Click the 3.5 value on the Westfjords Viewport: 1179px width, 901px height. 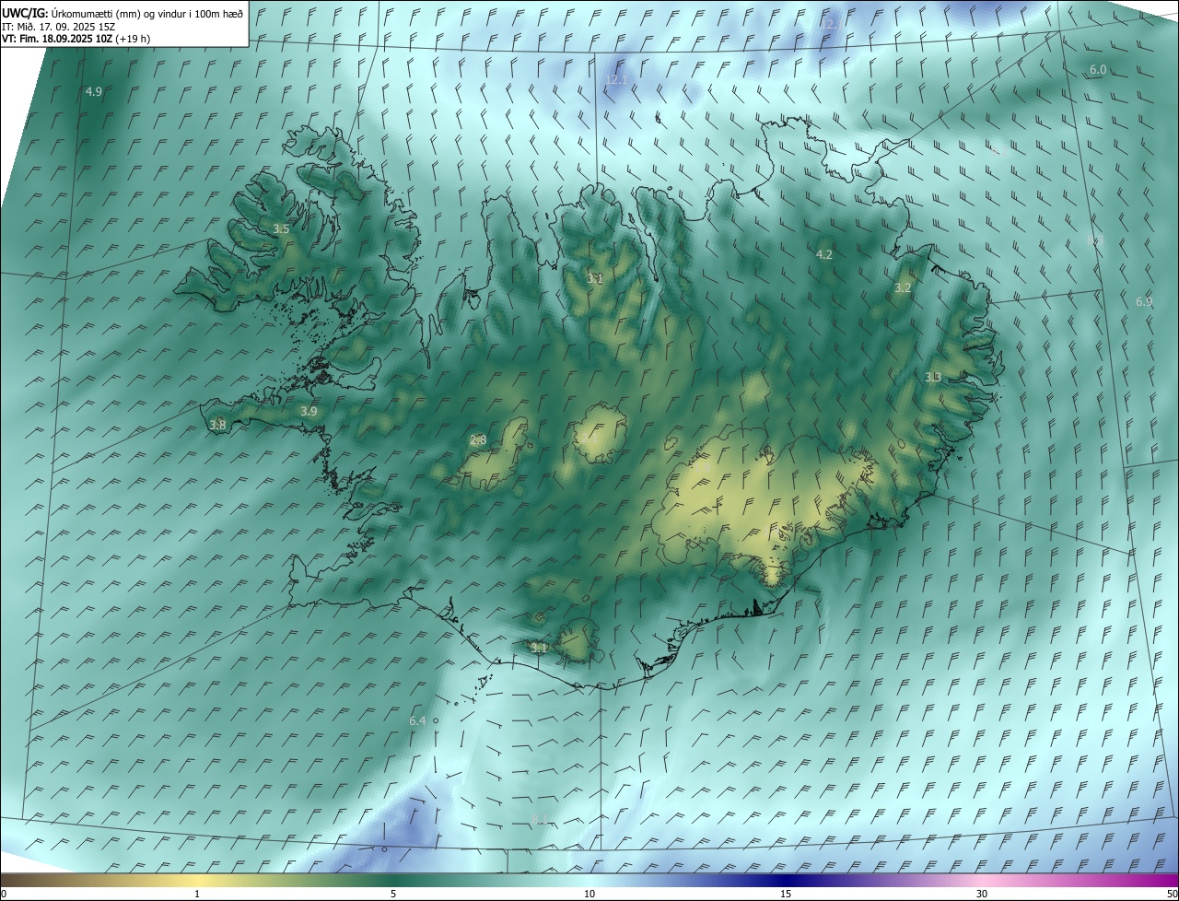pos(281,228)
